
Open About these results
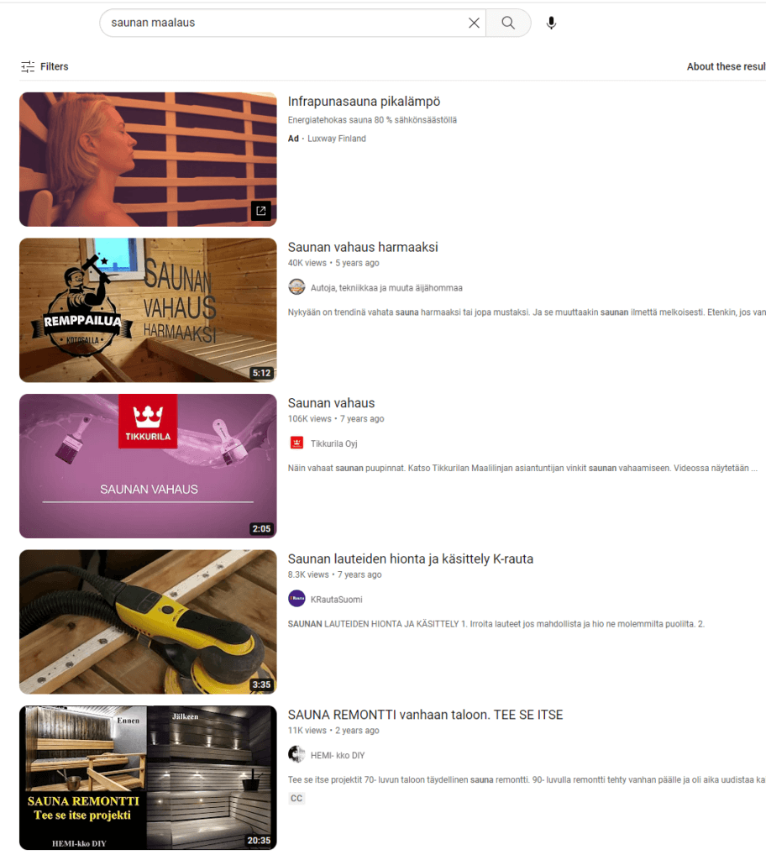coord(726,66)
